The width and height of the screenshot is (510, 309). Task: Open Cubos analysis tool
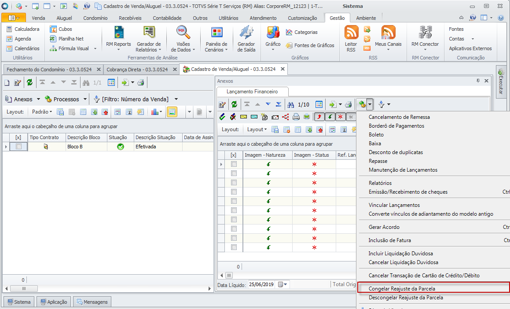click(61, 29)
